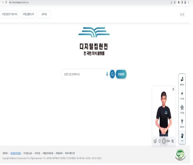Open the 개인정보처리방침 privacy policy link

click(x=16, y=153)
